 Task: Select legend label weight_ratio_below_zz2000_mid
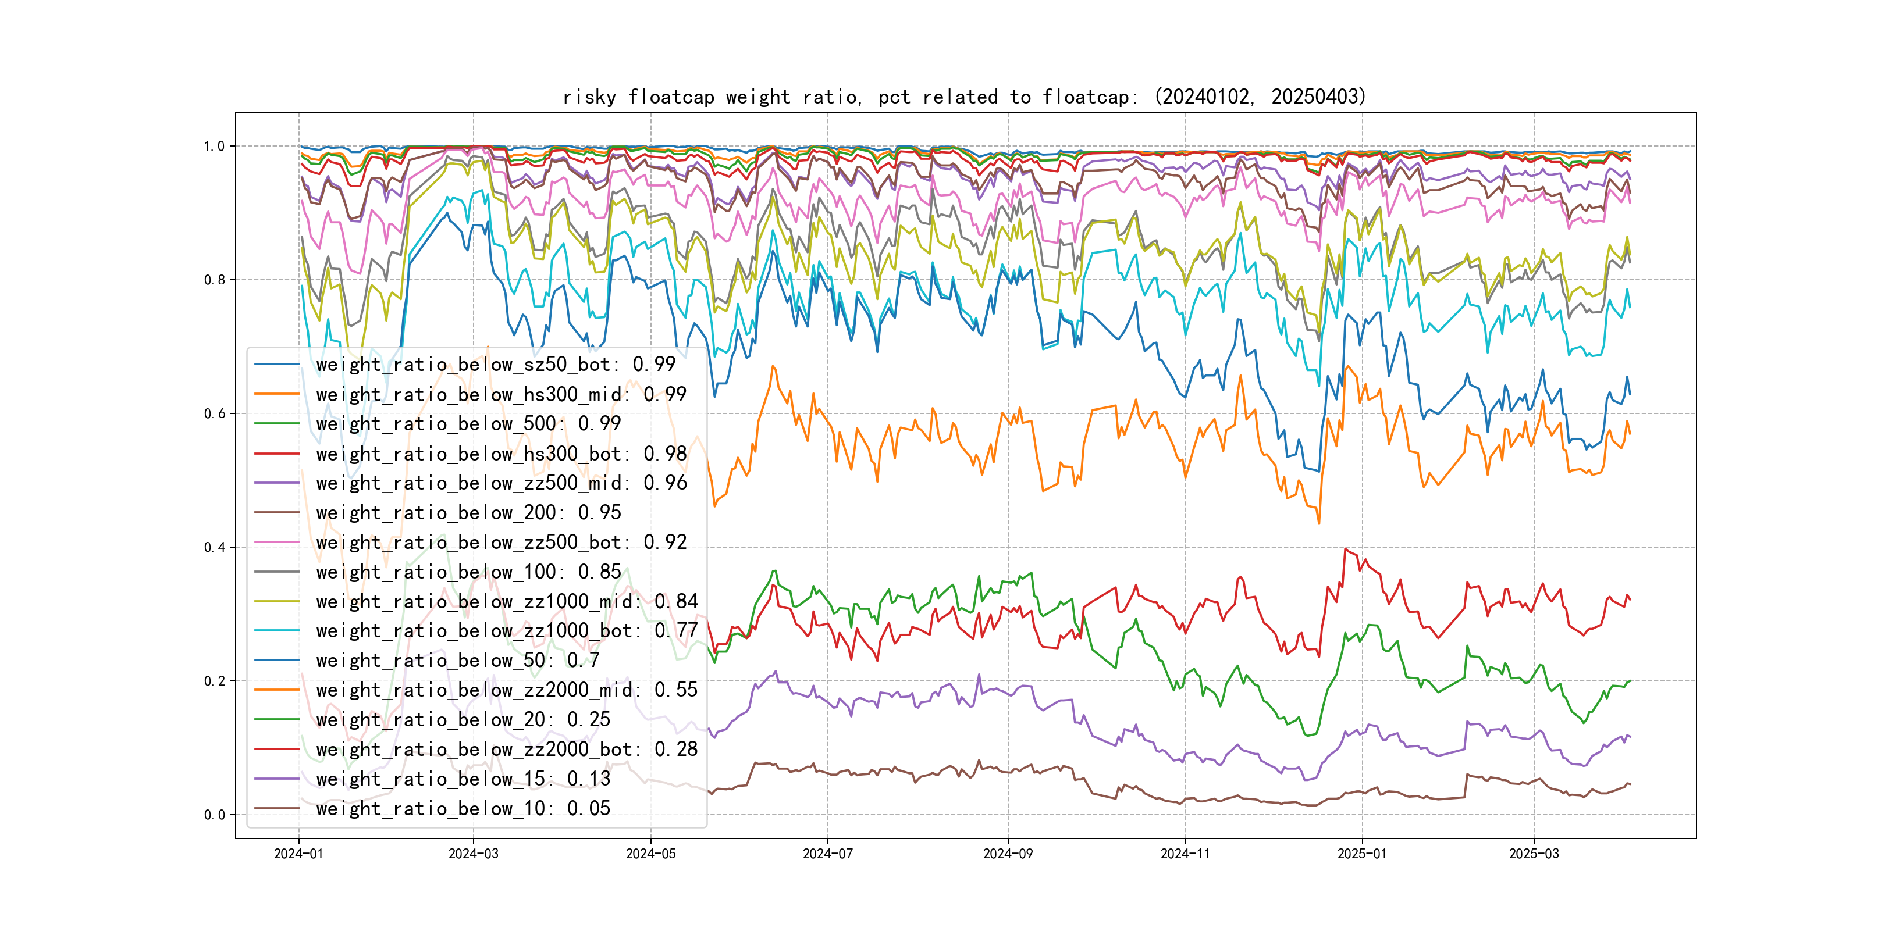click(x=506, y=690)
